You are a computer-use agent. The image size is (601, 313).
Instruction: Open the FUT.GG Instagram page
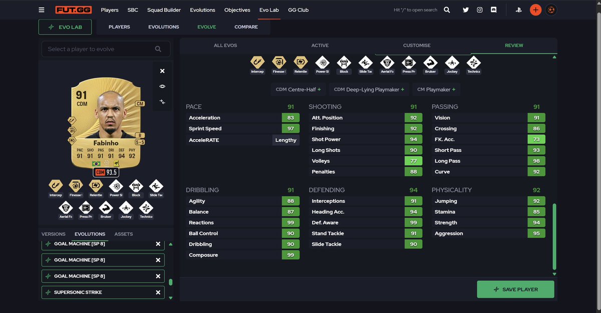(480, 9)
